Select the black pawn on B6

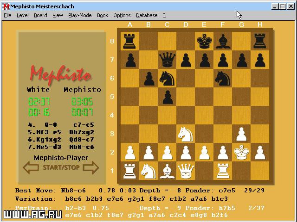tap(149, 79)
